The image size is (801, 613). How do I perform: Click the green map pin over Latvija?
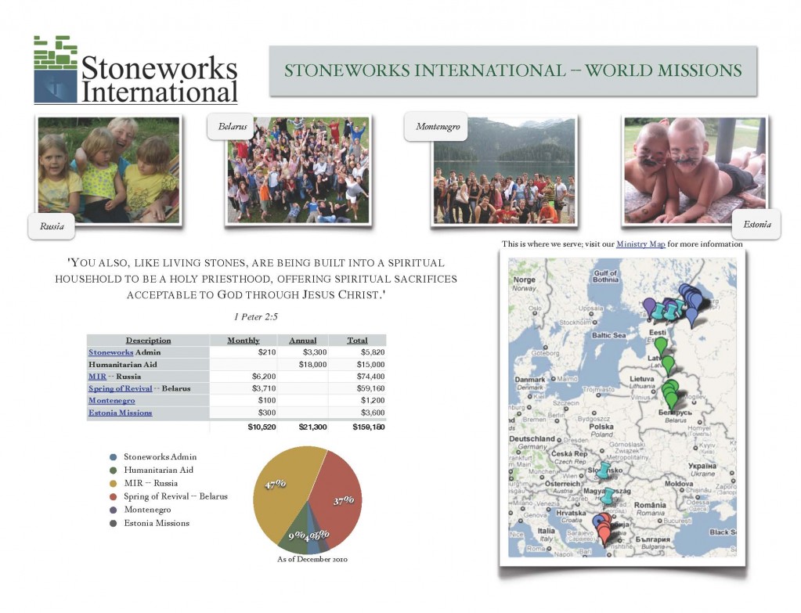click(x=668, y=366)
